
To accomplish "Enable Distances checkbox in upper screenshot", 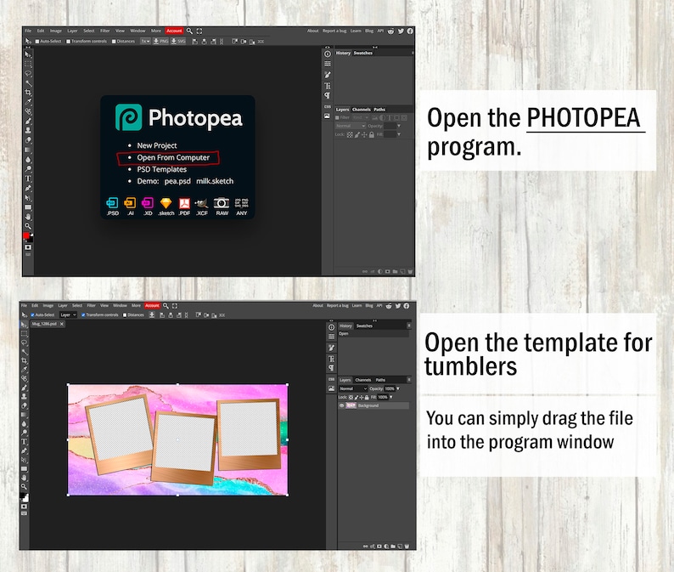I will [114, 42].
